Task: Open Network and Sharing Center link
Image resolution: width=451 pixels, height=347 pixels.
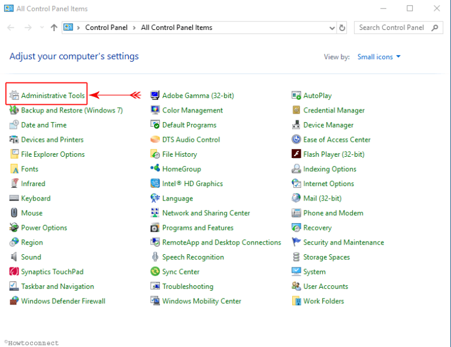Action: point(206,213)
